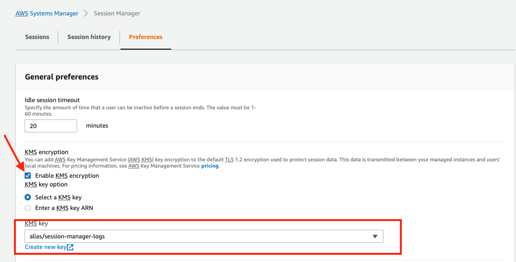Open the AWS Systems Manager breadcrumb link

click(47, 13)
